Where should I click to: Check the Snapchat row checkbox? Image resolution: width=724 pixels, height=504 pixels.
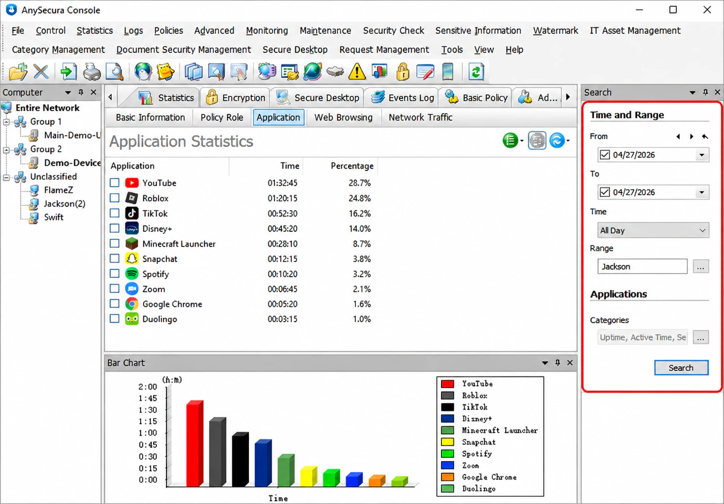tap(115, 258)
